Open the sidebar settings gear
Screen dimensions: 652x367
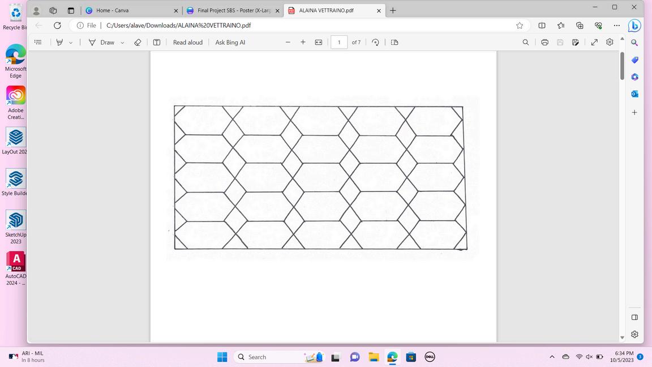634,334
